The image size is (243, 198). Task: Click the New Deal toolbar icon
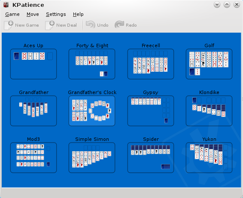coord(50,25)
